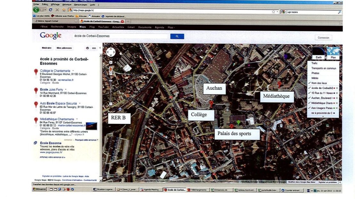Click the Connexion button
The width and height of the screenshot is (355, 199).
[x=323, y=38]
